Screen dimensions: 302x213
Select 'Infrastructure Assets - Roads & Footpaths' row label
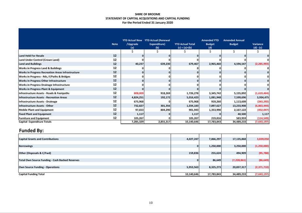(x=44, y=93)
